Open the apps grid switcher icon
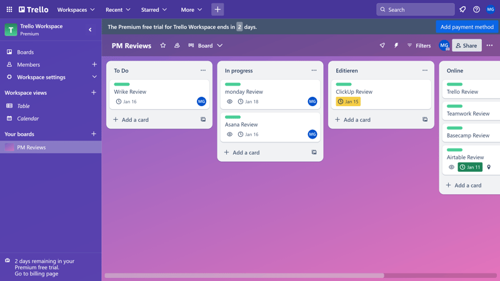Image resolution: width=500 pixels, height=281 pixels. click(9, 9)
